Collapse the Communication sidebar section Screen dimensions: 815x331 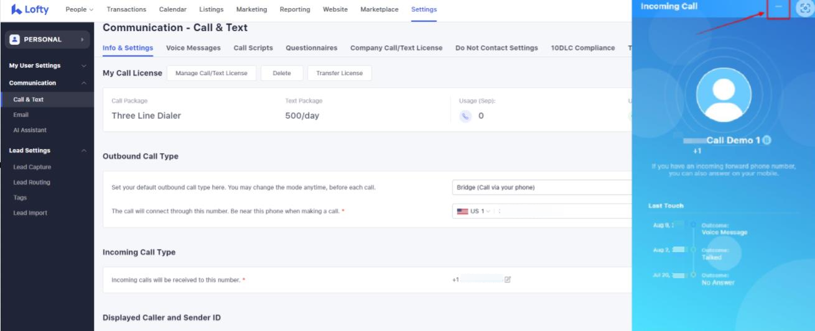pyautogui.click(x=83, y=83)
